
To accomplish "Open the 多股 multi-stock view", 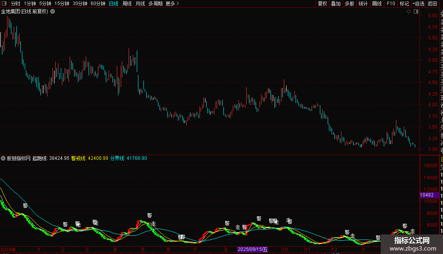I will (349, 4).
